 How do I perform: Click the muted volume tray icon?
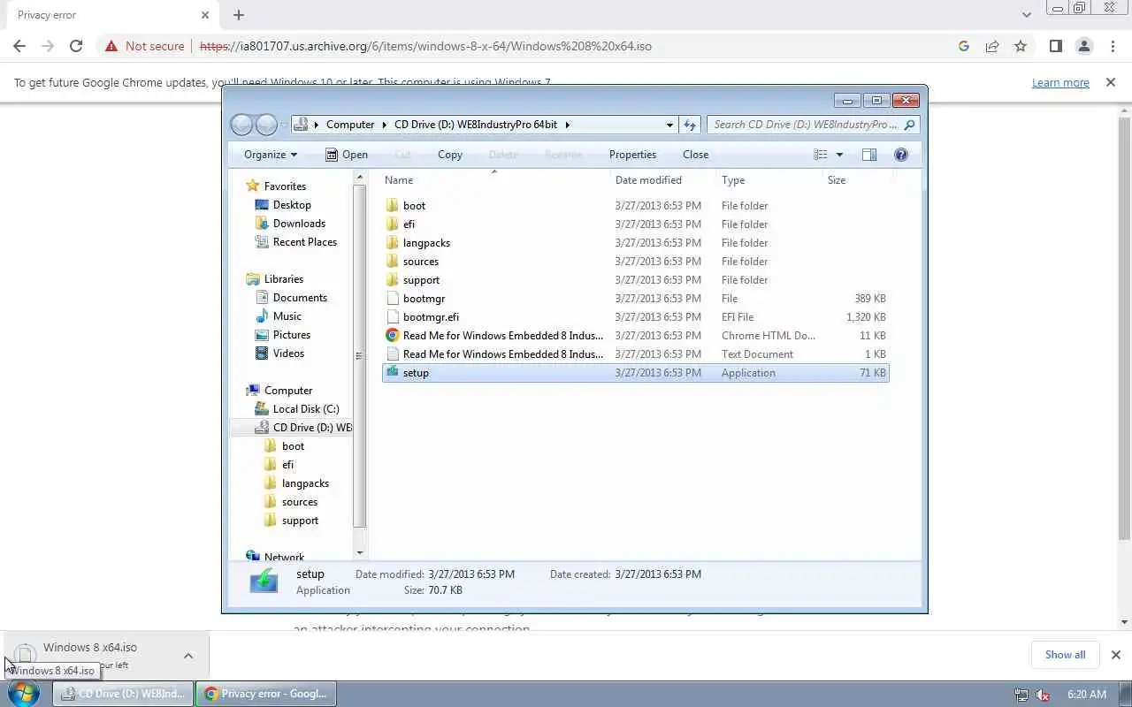pos(1044,695)
